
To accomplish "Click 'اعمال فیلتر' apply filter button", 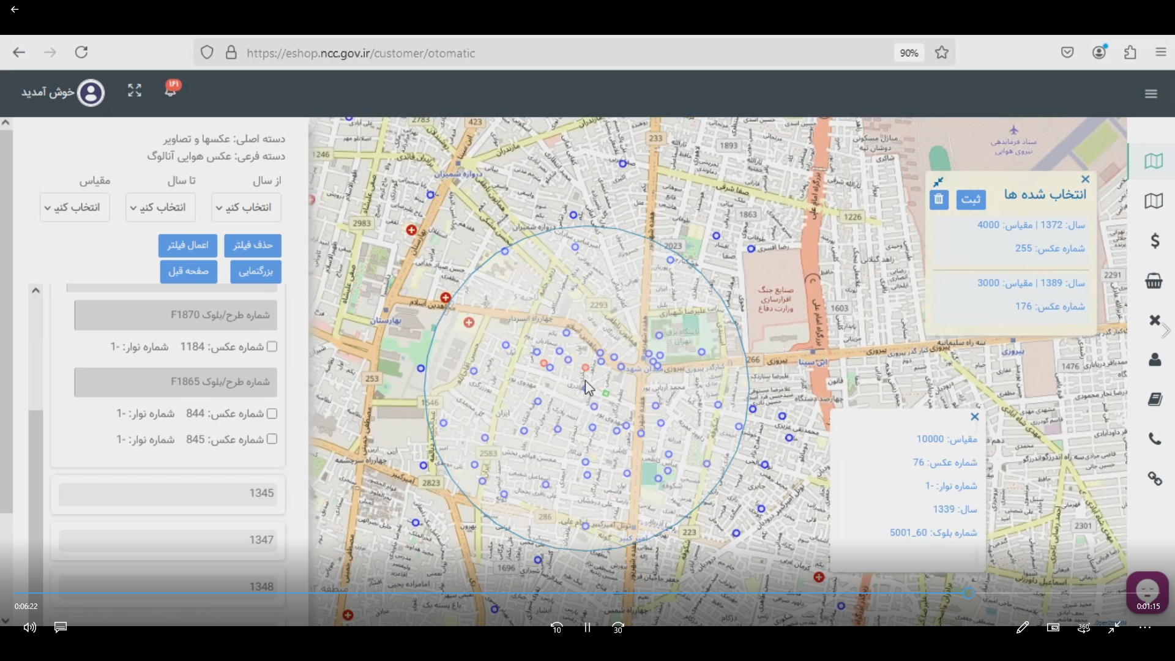I will 188,245.
